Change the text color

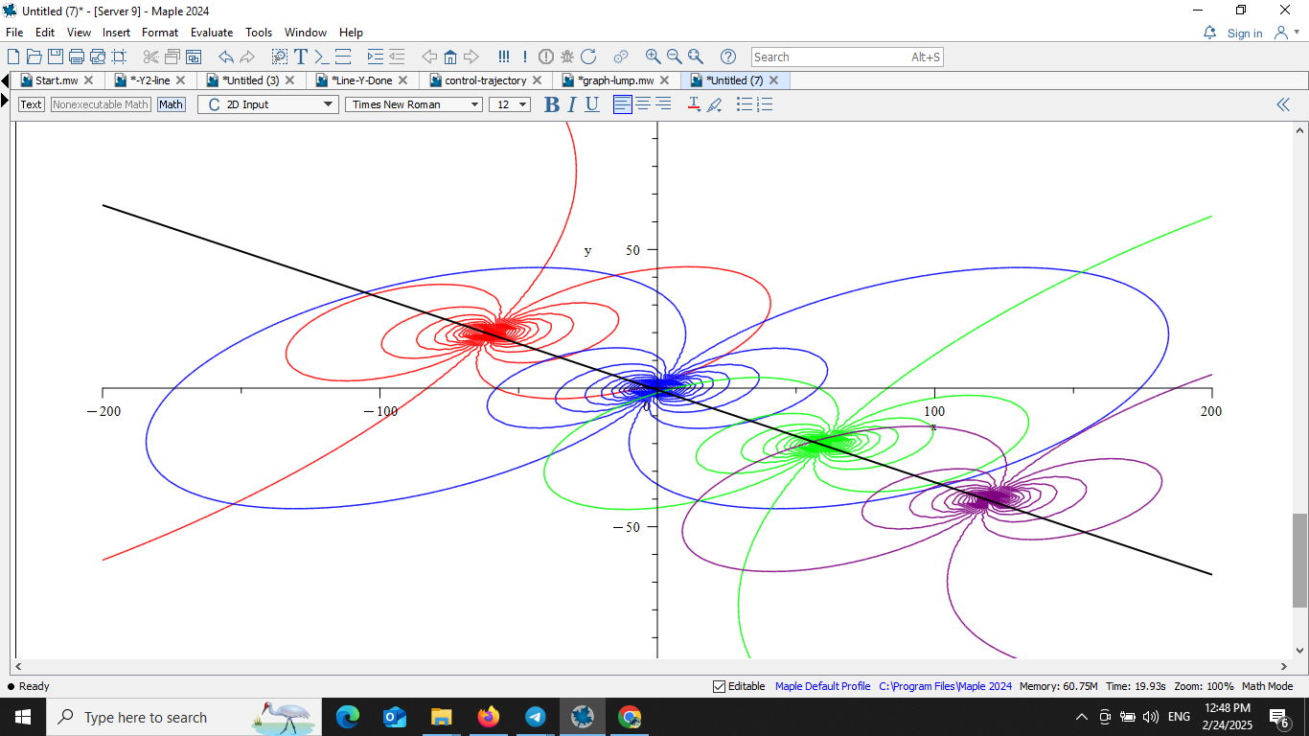tap(694, 104)
